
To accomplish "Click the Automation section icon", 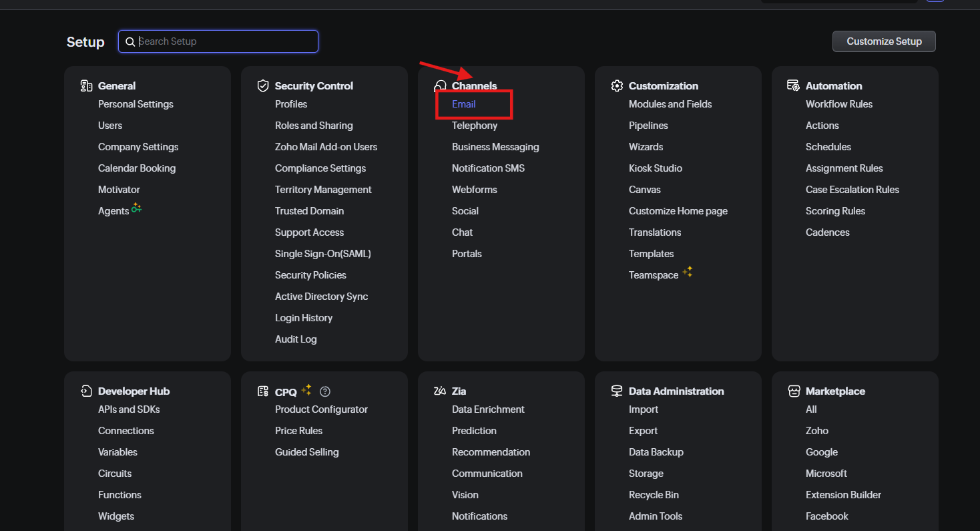I will click(x=793, y=85).
